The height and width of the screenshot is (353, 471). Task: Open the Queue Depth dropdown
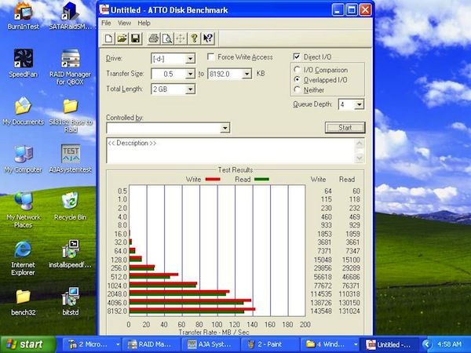359,104
